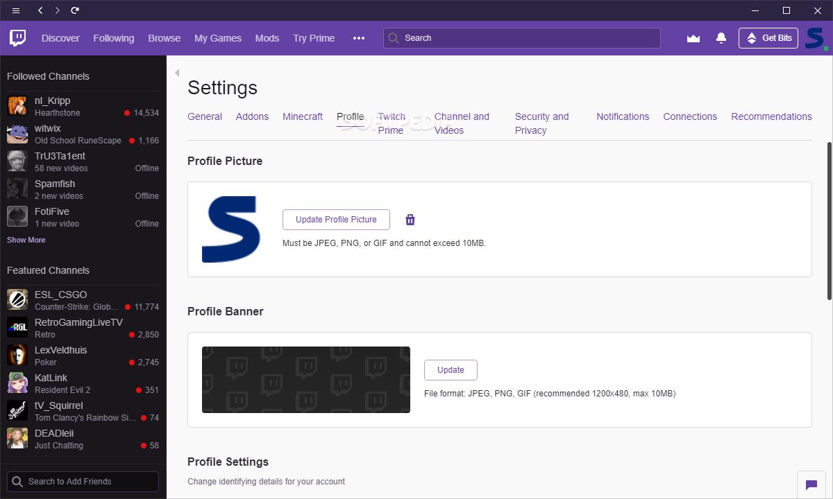Click nl_Kripp channel avatar
This screenshot has width=833, height=499.
point(17,106)
